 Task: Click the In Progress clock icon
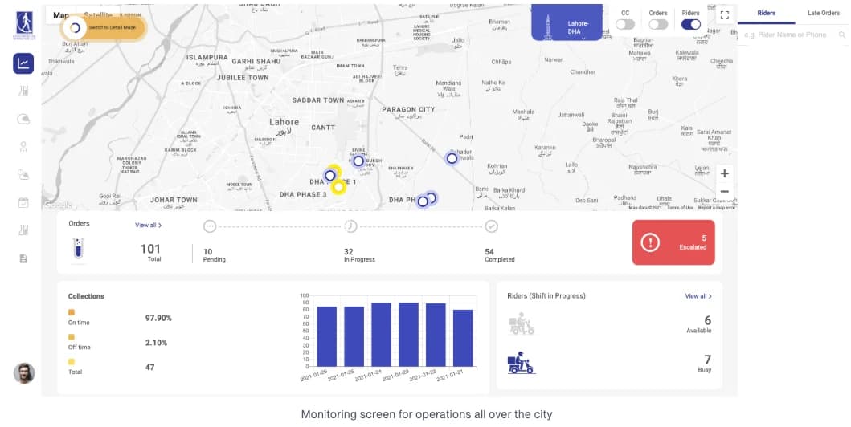350,226
